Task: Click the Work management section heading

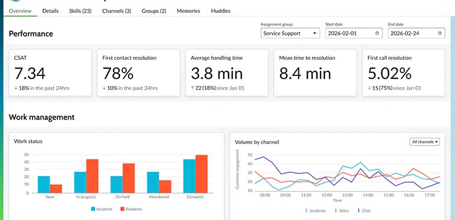Action: click(41, 117)
